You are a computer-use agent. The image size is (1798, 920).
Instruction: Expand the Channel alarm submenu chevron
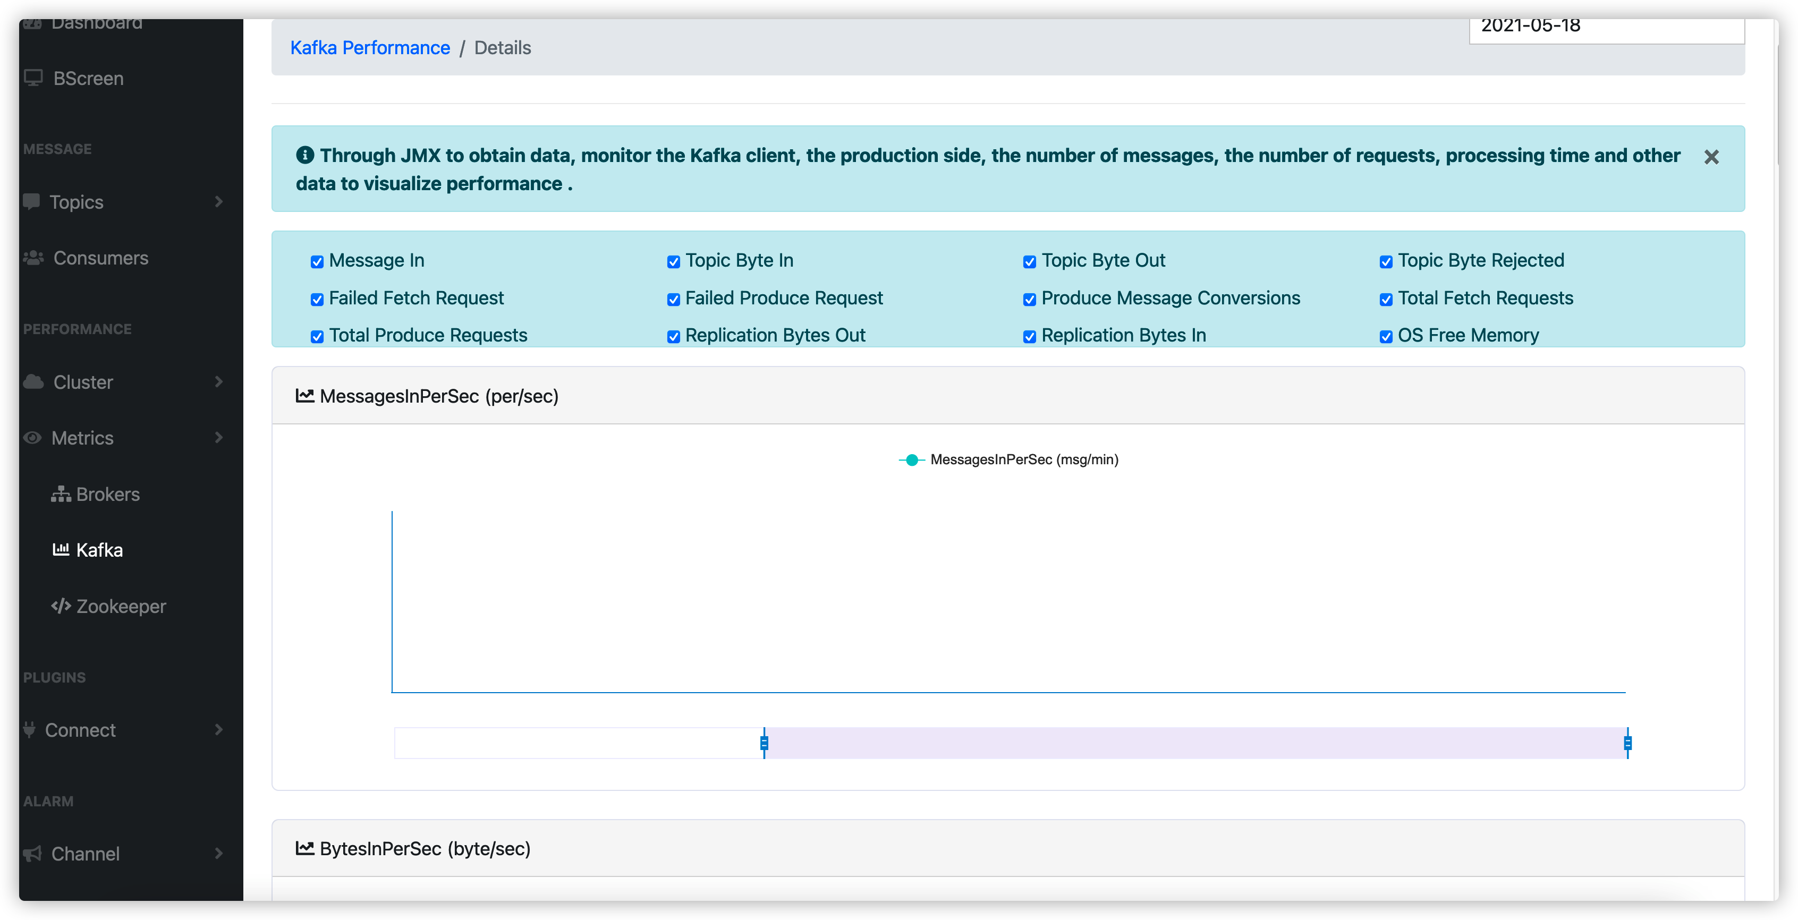[218, 853]
